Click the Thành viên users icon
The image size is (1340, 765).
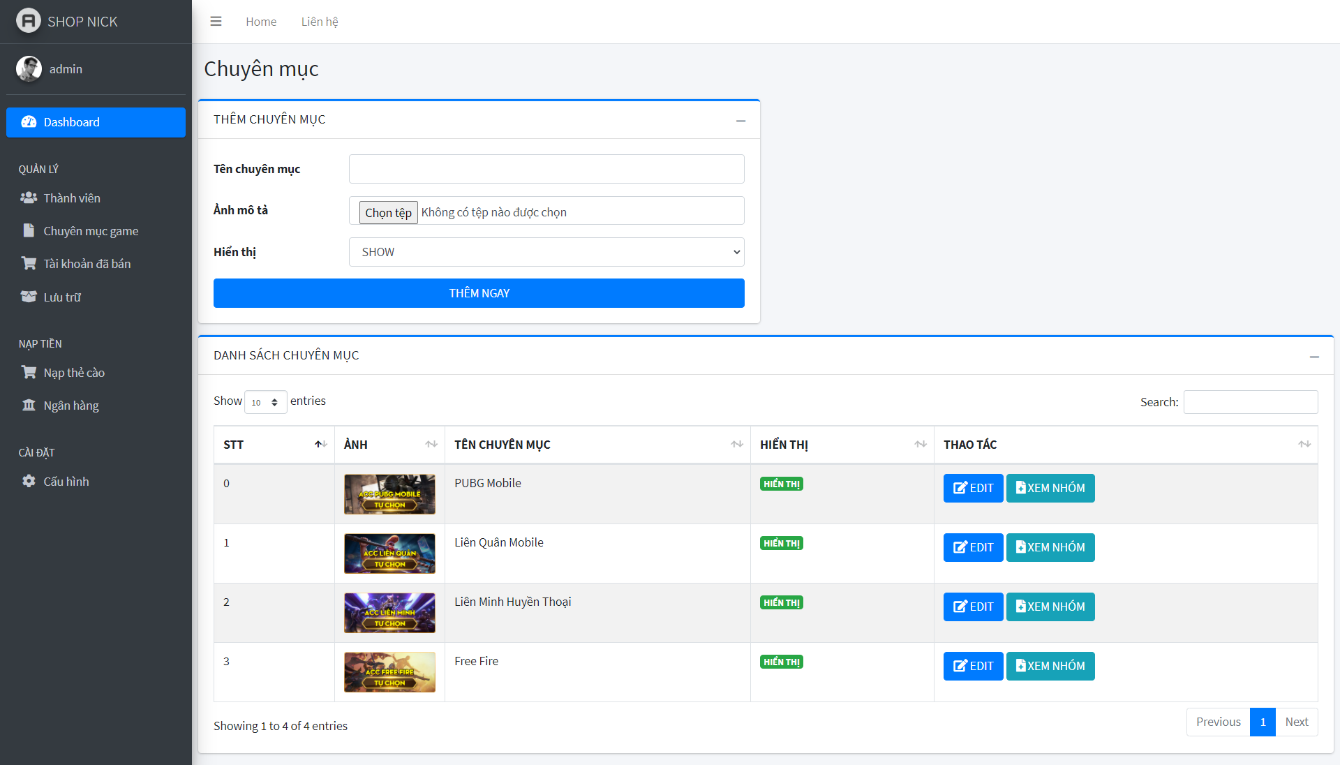(x=29, y=198)
